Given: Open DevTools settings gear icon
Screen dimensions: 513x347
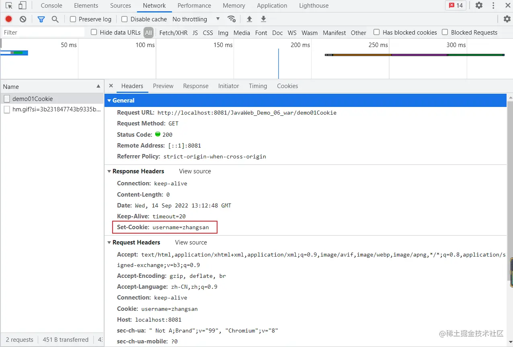Looking at the screenshot, I should (x=479, y=6).
